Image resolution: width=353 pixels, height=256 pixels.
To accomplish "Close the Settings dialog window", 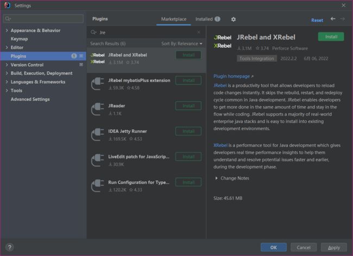I will [343, 5].
